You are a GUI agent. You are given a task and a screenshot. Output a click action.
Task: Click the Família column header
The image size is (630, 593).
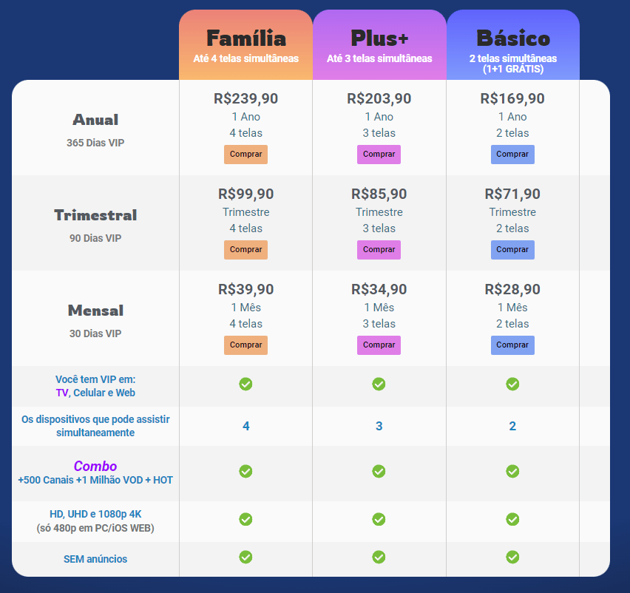tap(245, 45)
